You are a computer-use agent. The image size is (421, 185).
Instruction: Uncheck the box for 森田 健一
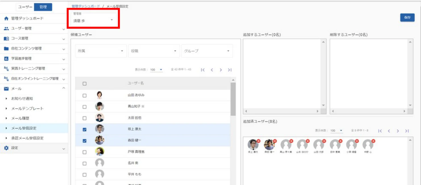coord(84,141)
